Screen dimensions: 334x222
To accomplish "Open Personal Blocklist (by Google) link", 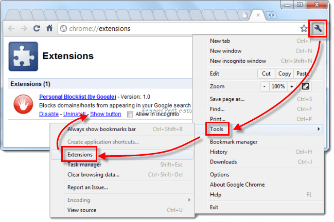I will point(78,97).
